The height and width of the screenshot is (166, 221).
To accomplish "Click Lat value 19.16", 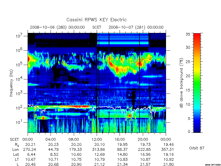I will 168,154.
